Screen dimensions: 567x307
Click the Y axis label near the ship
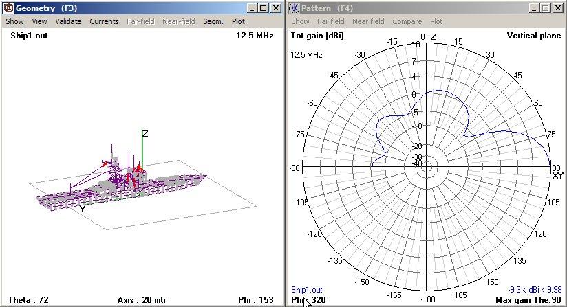pyautogui.click(x=83, y=209)
